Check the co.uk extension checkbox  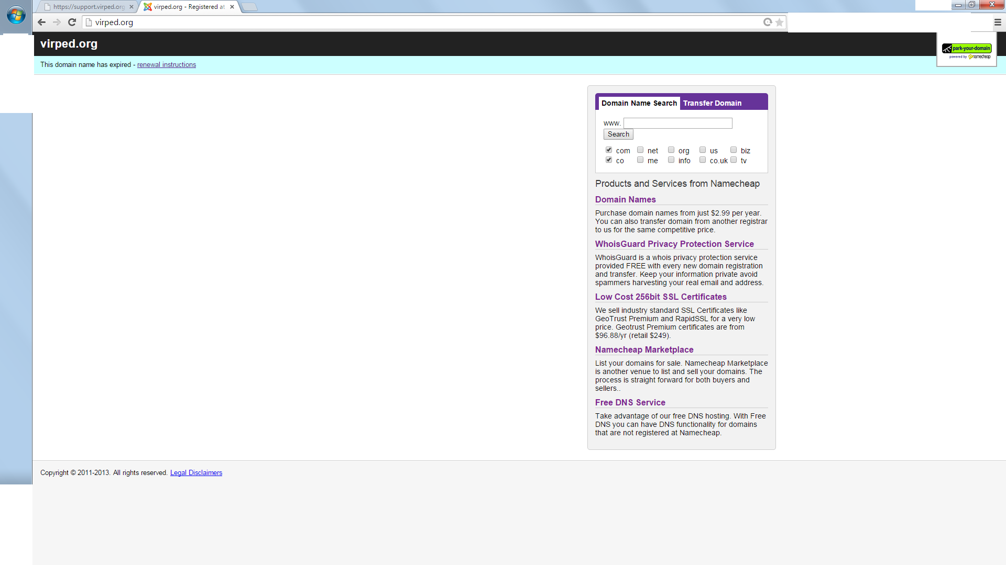tap(703, 160)
